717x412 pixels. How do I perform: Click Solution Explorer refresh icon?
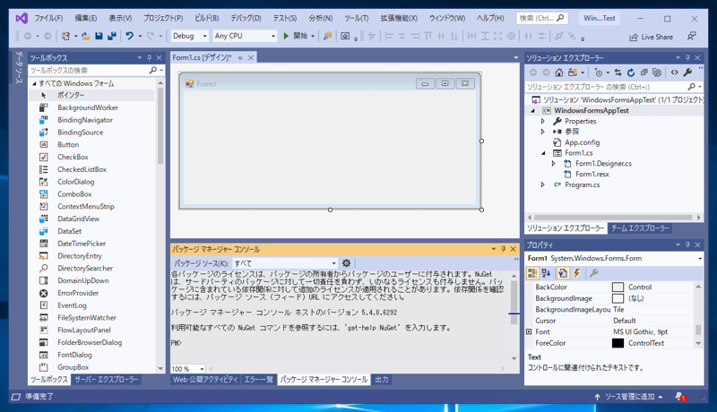631,73
